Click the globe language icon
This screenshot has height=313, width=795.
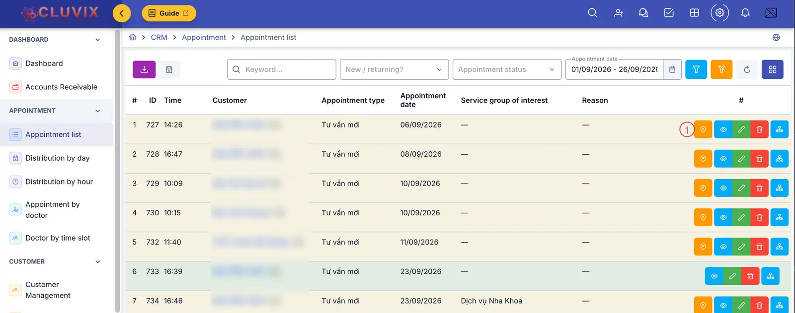tap(776, 38)
